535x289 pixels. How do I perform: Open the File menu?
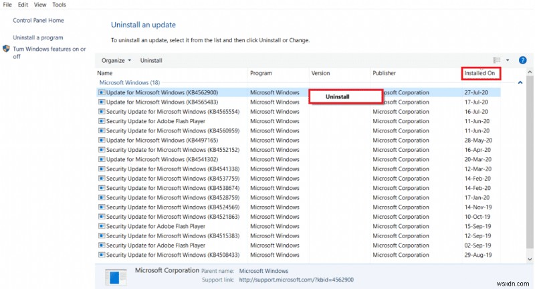tap(7, 5)
